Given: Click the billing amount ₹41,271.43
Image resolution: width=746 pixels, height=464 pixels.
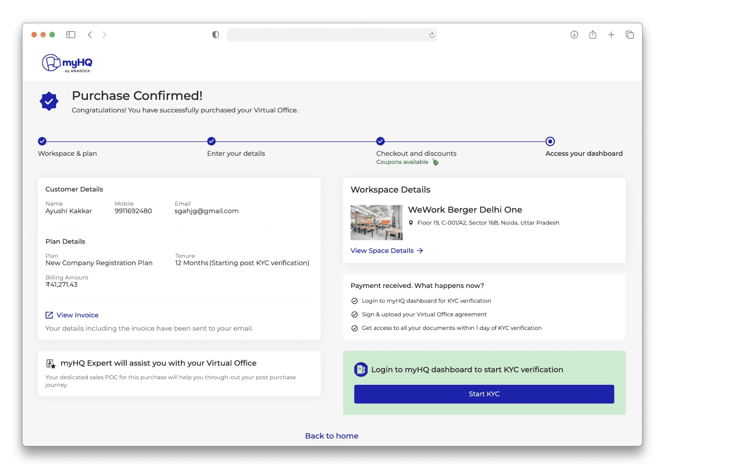Looking at the screenshot, I should (x=62, y=285).
